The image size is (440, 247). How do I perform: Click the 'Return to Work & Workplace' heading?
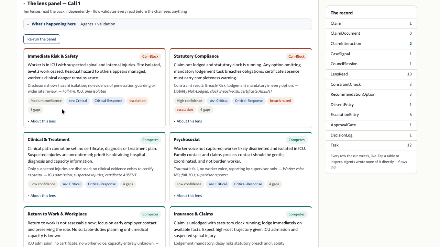57,214
